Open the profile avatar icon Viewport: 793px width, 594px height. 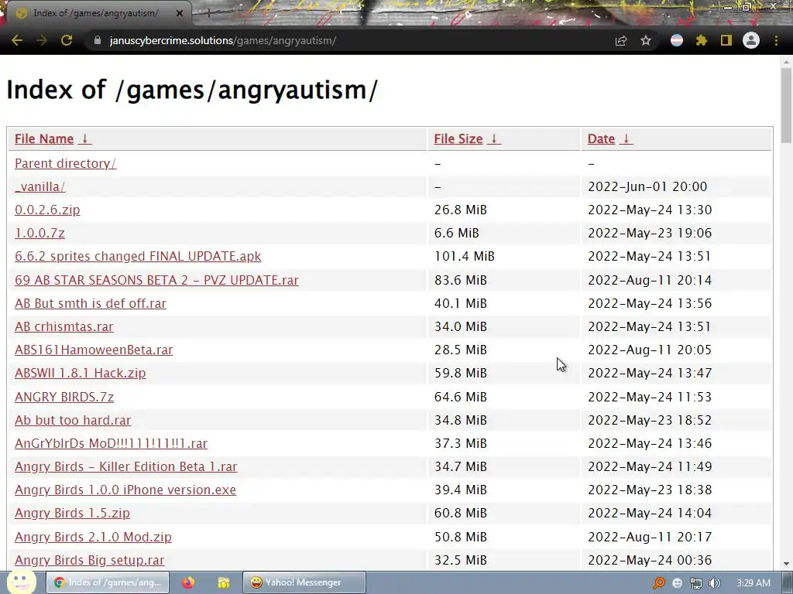[x=751, y=40]
